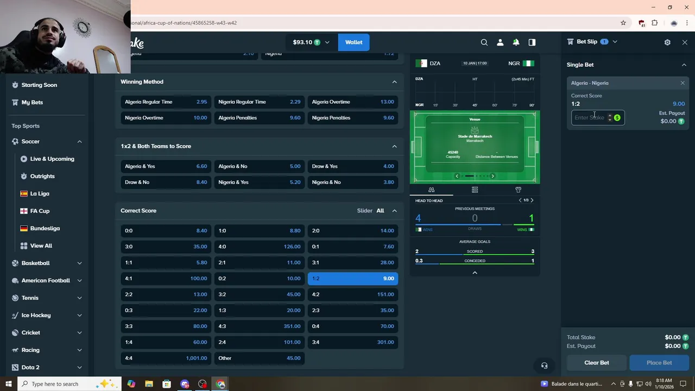Select correct score Other at 45.00
The height and width of the screenshot is (391, 695).
click(259, 358)
